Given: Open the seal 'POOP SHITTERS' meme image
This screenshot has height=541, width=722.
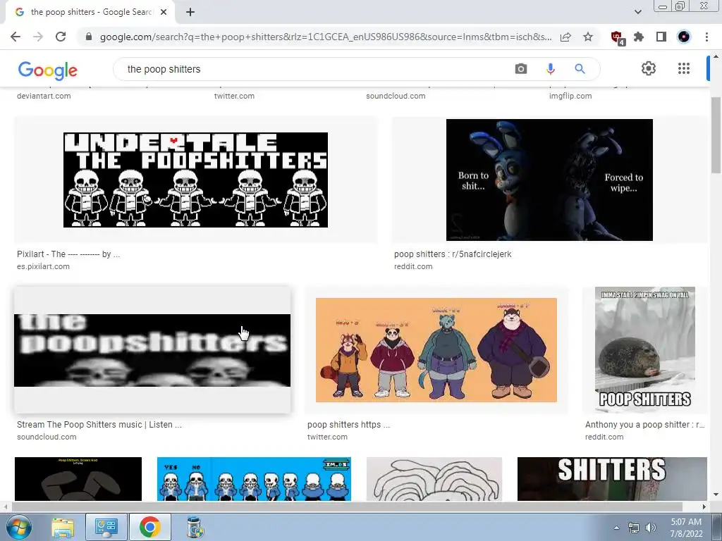Looking at the screenshot, I should click(644, 349).
